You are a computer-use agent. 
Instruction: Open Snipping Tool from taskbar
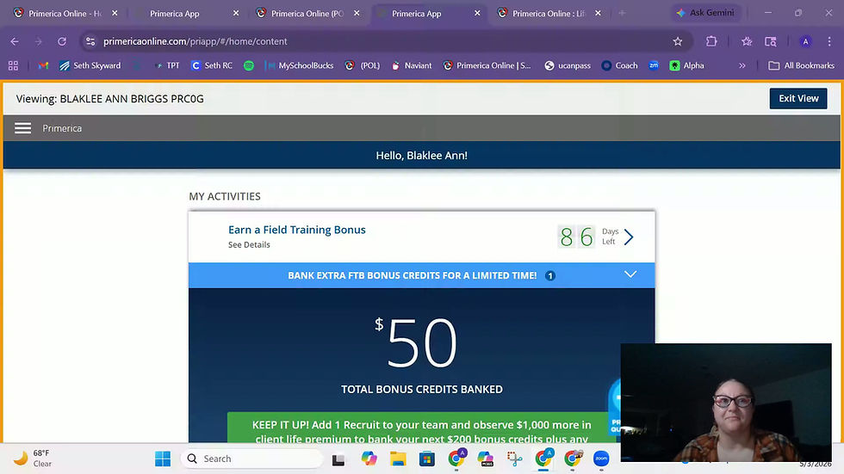coord(515,459)
